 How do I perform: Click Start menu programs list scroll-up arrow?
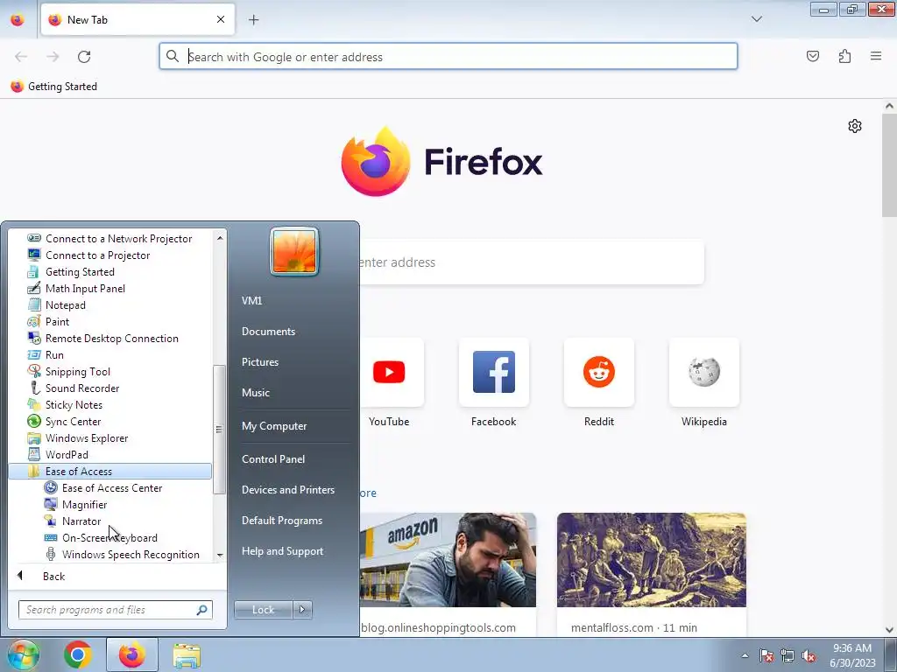220,237
